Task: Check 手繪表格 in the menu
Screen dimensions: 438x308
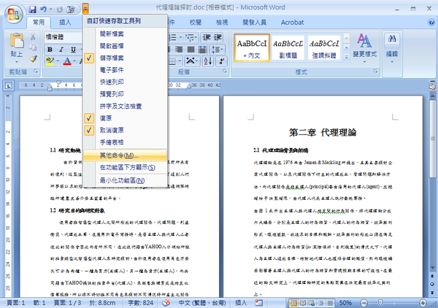Action: (x=125, y=142)
